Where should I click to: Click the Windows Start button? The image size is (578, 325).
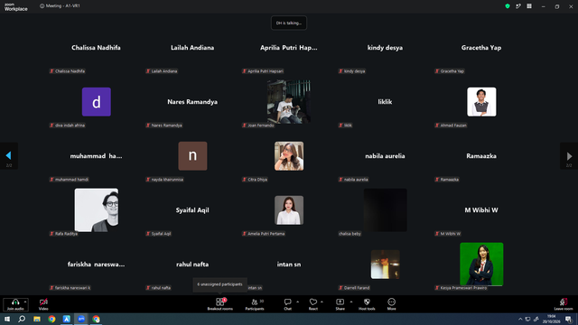[x=7, y=319]
